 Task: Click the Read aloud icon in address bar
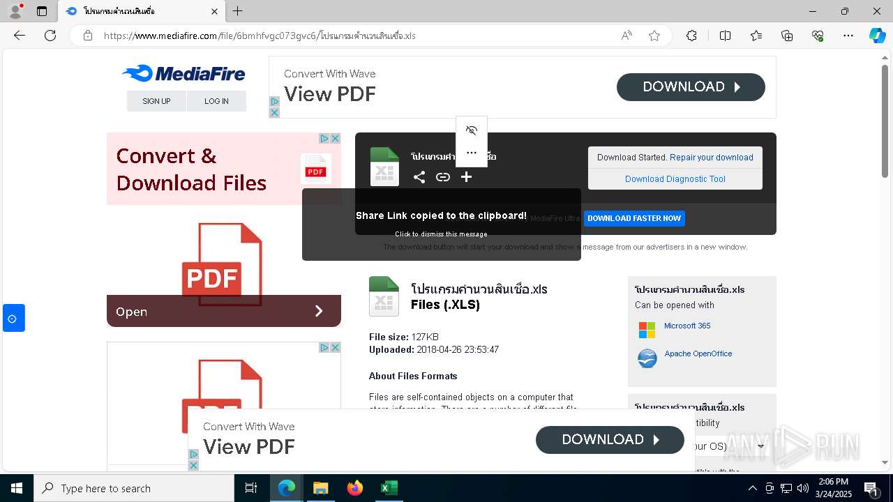pyautogui.click(x=626, y=36)
